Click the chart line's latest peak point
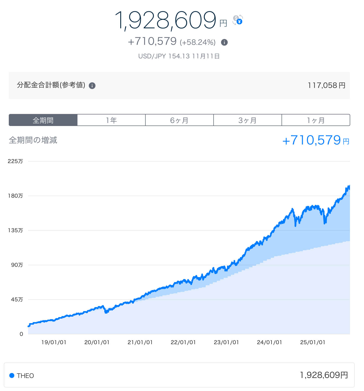 click(349, 186)
